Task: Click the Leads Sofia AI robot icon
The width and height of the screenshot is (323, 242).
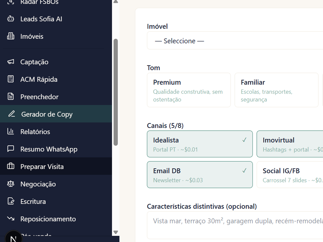Action: (10, 19)
